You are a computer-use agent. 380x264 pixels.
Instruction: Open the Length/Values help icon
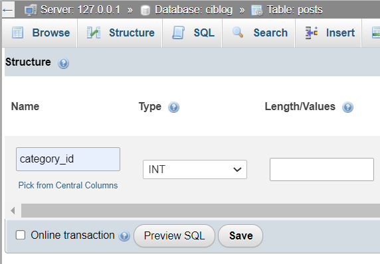(347, 107)
